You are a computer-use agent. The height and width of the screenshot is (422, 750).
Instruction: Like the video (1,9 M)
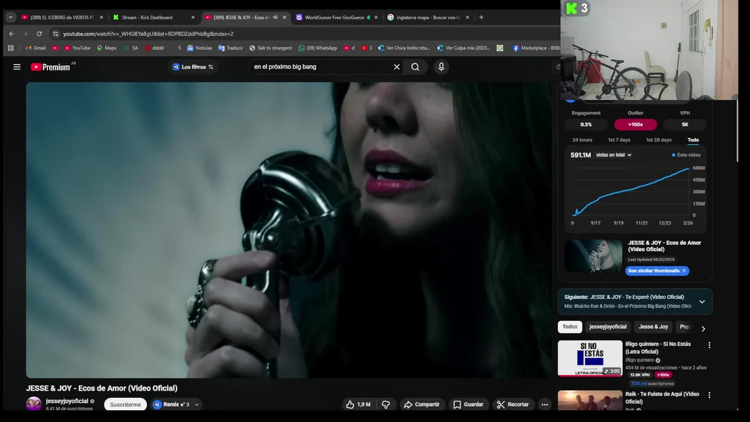358,404
